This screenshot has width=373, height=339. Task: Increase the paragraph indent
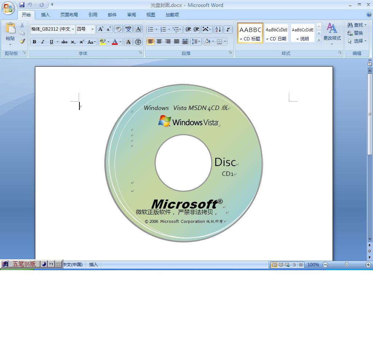coord(196,29)
